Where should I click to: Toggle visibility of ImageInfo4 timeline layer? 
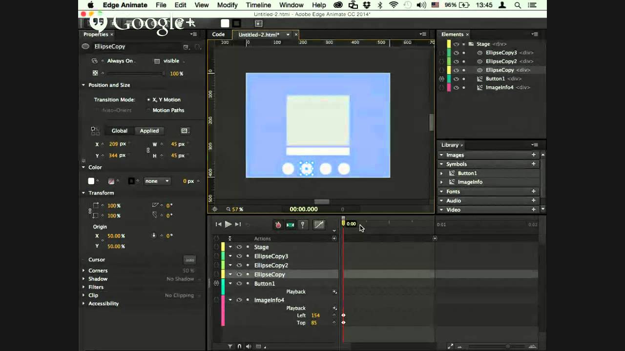click(x=239, y=300)
